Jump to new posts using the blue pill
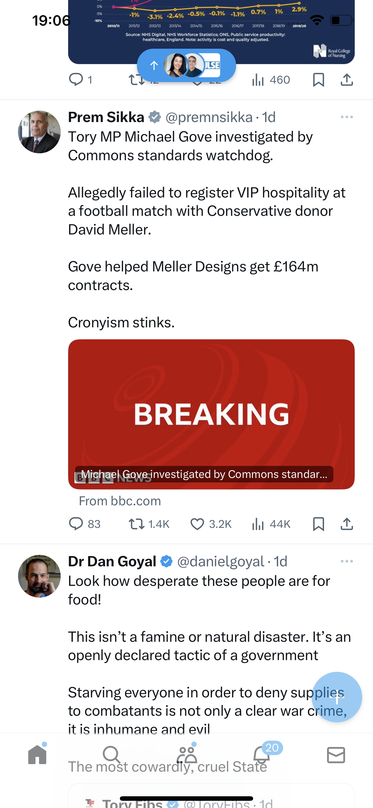The width and height of the screenshot is (373, 808). point(186,65)
